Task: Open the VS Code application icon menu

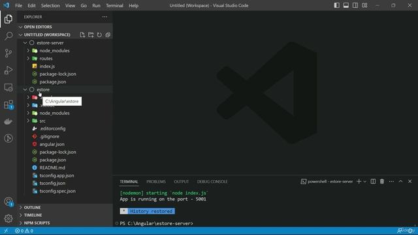Action: tap(6, 5)
